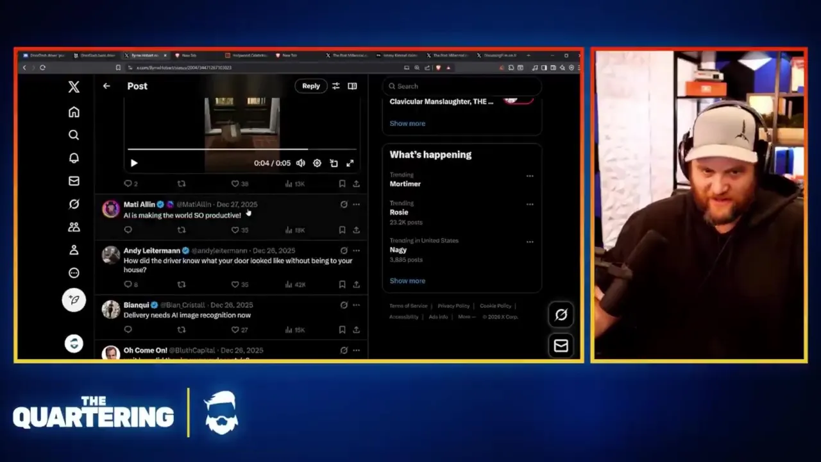
Task: Open Bianqui's profile name link
Action: click(136, 305)
